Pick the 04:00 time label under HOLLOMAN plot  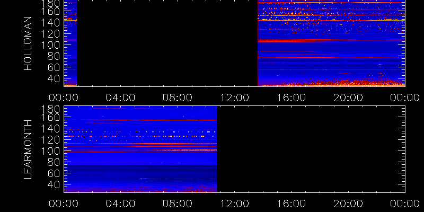tap(120, 98)
